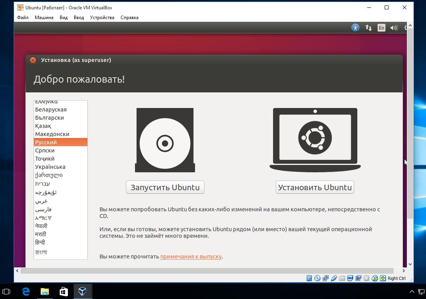
Task: Open the Устройства menu
Action: tap(102, 18)
